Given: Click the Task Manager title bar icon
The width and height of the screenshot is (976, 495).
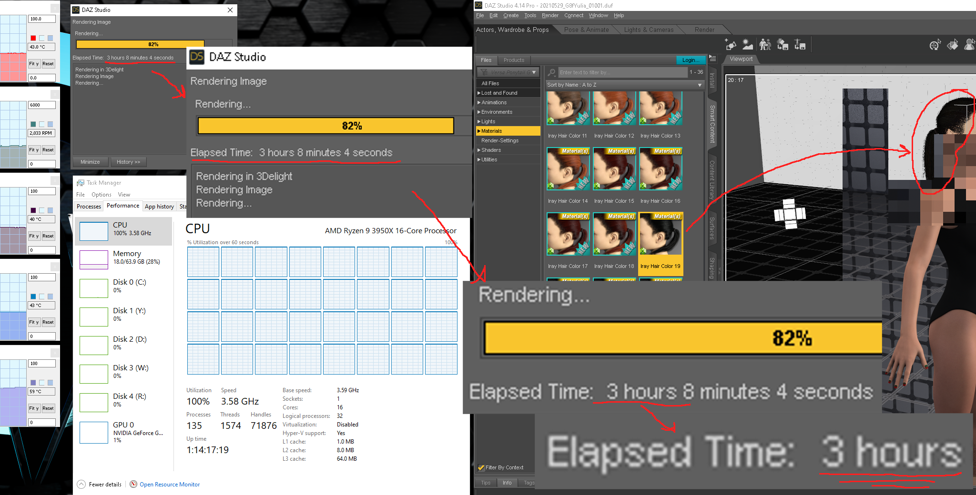Looking at the screenshot, I should (x=81, y=183).
